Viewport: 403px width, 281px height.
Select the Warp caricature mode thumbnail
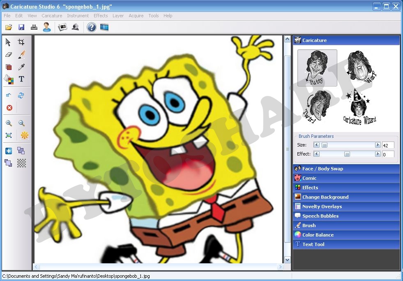pos(361,67)
